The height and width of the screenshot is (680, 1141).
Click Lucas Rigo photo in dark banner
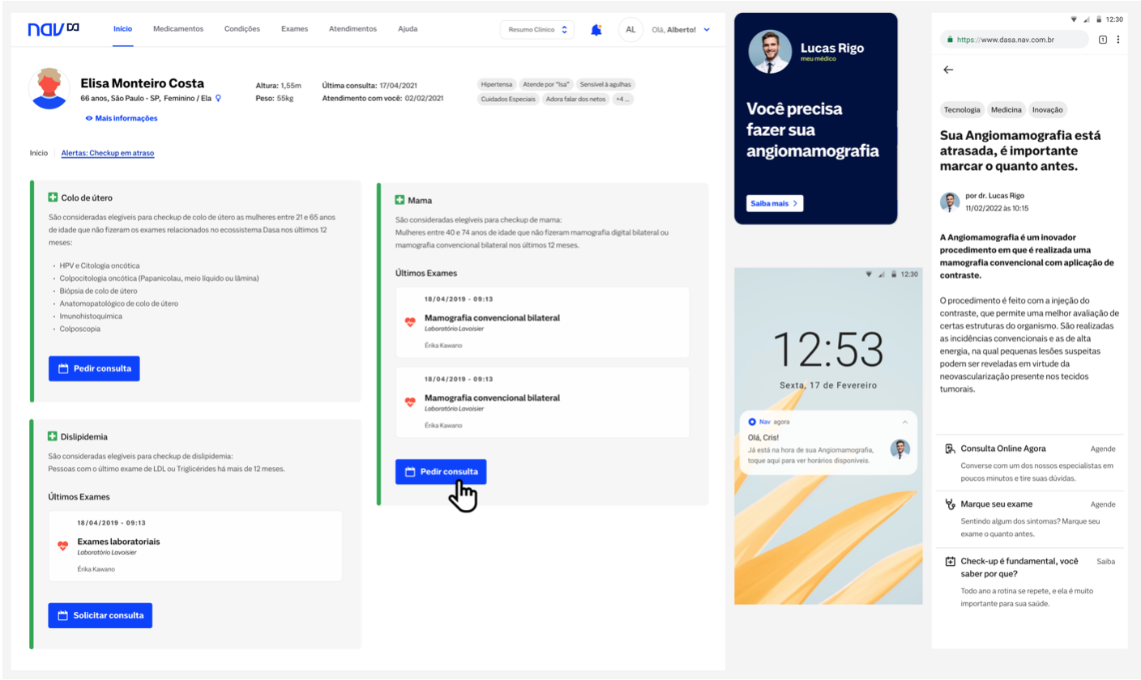[771, 52]
